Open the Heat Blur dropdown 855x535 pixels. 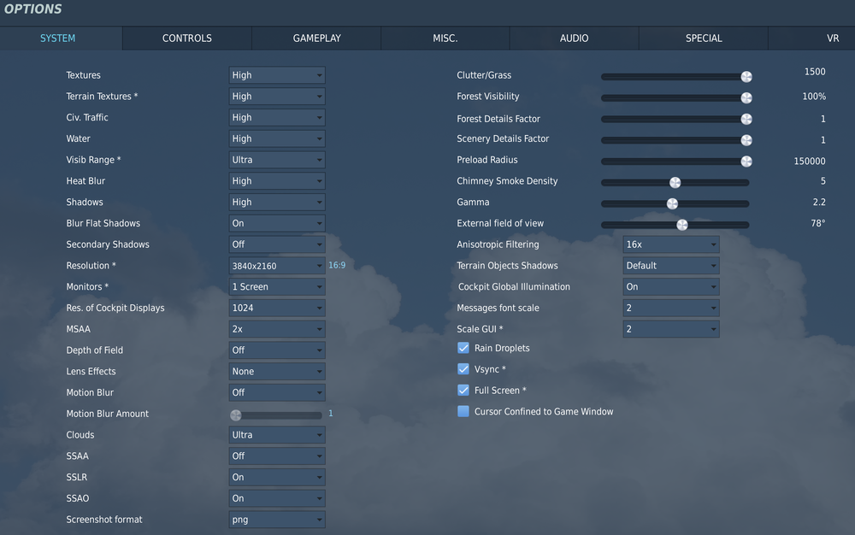click(277, 181)
